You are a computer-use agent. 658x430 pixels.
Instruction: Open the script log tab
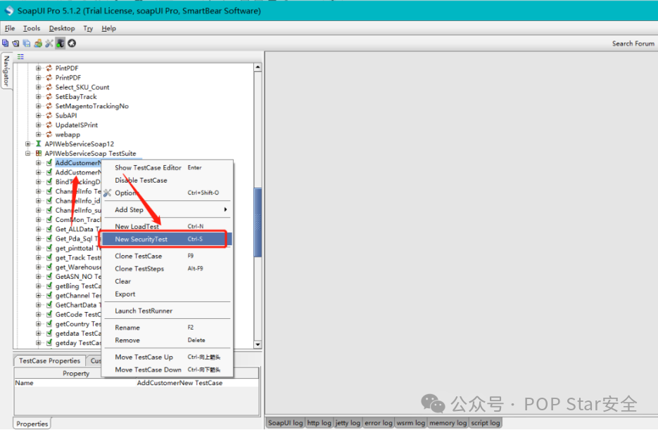(x=486, y=423)
